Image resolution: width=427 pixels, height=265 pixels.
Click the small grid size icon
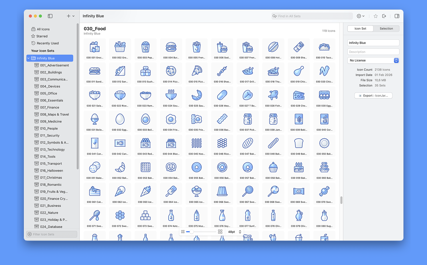183,232
